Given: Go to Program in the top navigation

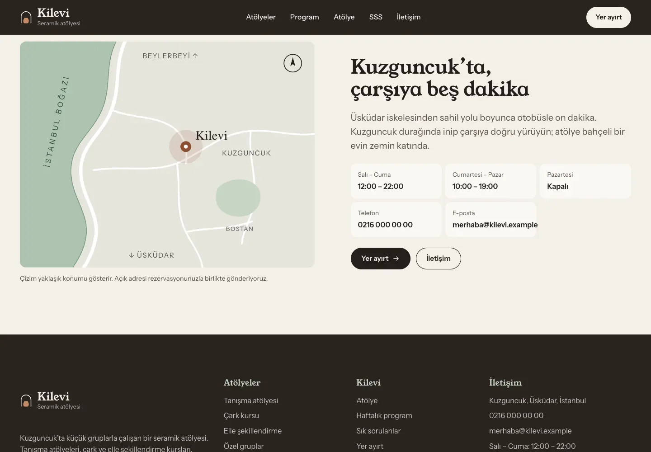Looking at the screenshot, I should coord(304,17).
